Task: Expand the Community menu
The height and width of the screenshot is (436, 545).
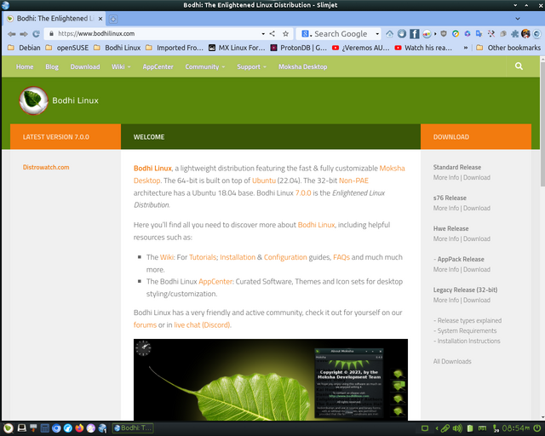Action: [x=204, y=66]
